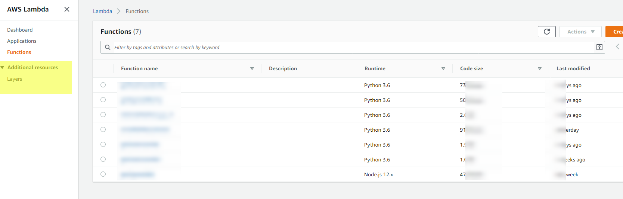623x199 pixels.
Task: Open the filter help question-mark icon
Action: (599, 47)
